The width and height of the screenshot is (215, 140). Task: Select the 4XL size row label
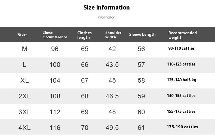(x=24, y=128)
